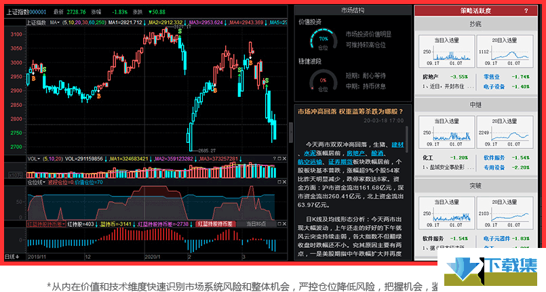Open the 软件服务 link under 中继
This screenshot has width=546, height=292.
tap(494, 157)
